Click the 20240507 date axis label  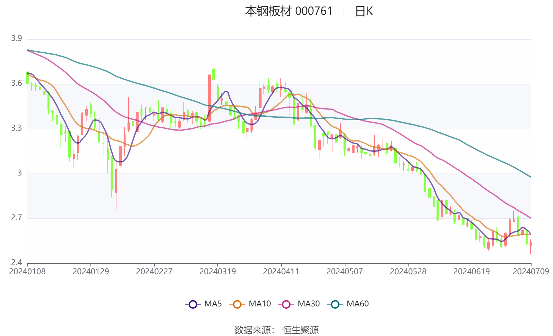(x=344, y=272)
